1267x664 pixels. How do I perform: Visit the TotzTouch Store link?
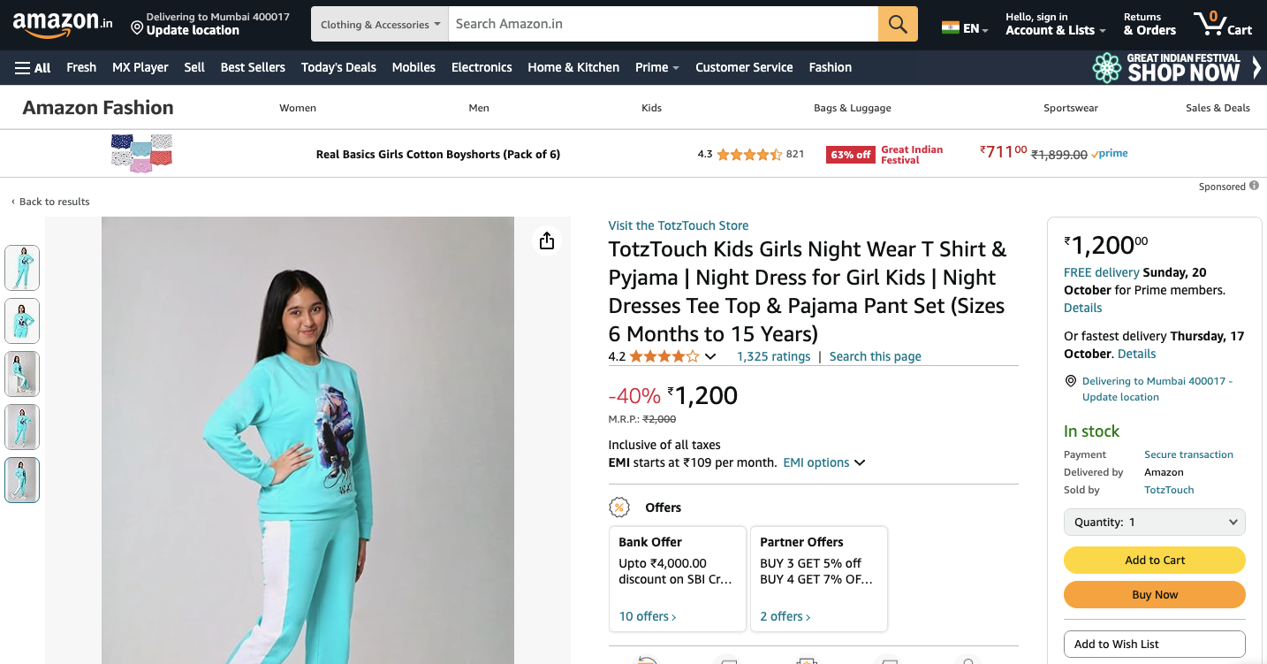pos(678,225)
